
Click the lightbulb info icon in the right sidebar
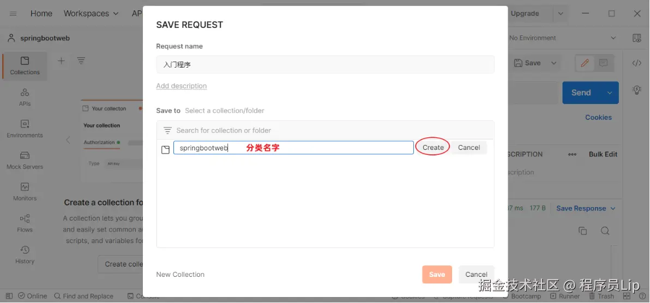point(637,89)
